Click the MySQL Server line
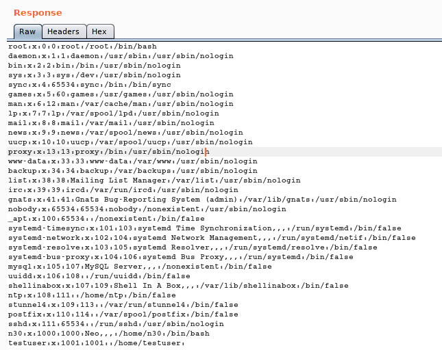Viewport: 442px width, 350px height. 140,267
